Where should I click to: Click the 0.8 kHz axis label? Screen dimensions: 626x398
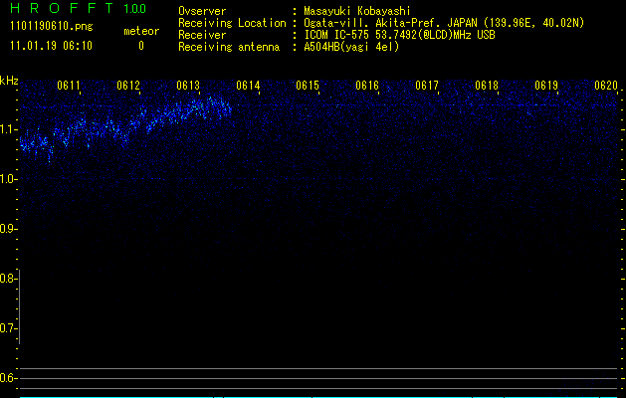pyautogui.click(x=8, y=279)
